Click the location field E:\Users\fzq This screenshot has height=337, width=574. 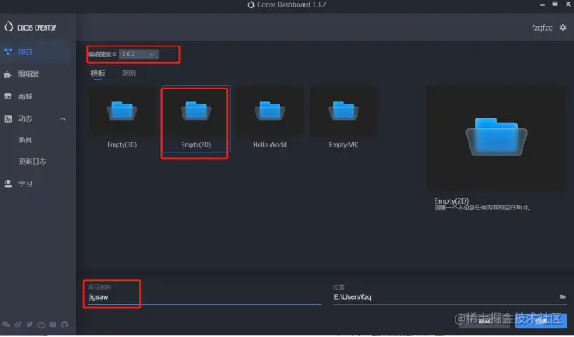(445, 296)
